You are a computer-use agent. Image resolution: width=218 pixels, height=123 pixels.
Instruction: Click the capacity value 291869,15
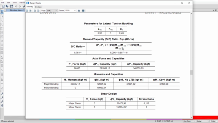click(x=105, y=68)
